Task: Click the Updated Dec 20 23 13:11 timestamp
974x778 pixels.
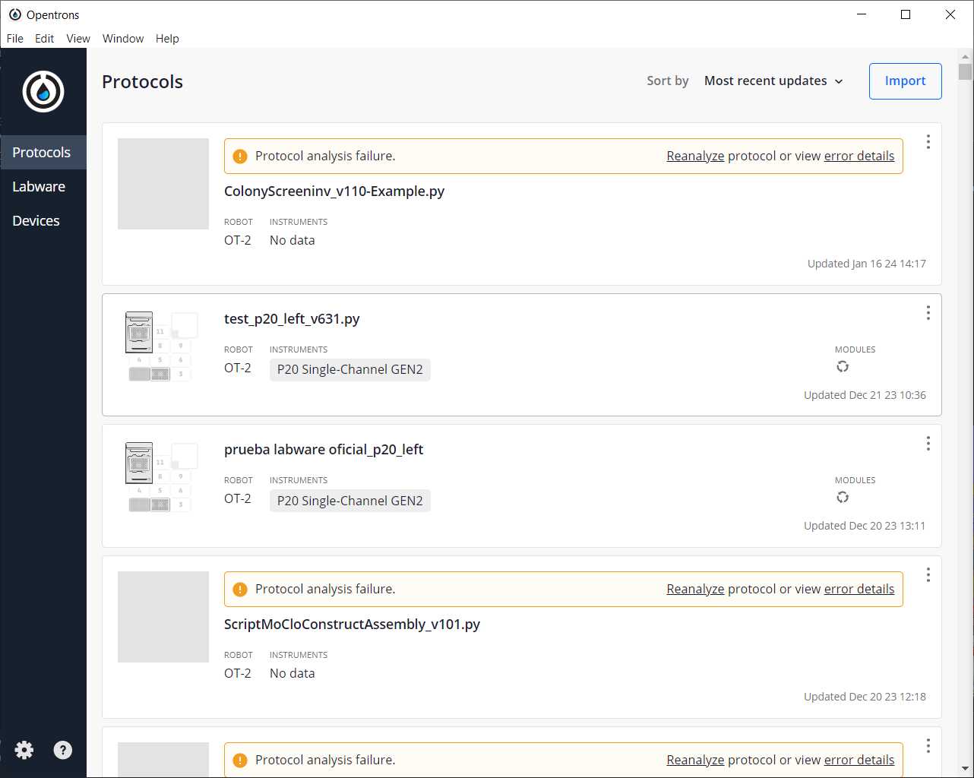Action: click(x=865, y=526)
